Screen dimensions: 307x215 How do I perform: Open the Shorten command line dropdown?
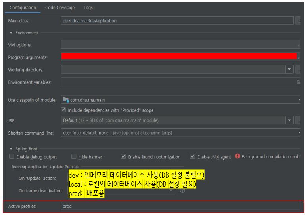click(x=180, y=133)
